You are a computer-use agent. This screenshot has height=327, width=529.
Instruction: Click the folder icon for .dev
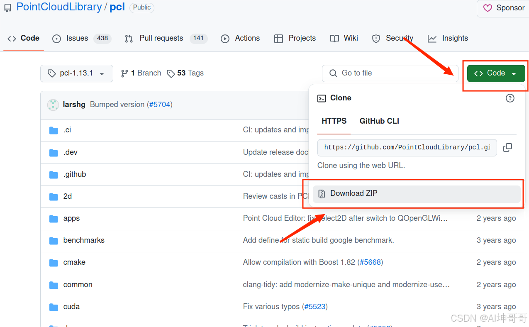point(54,153)
